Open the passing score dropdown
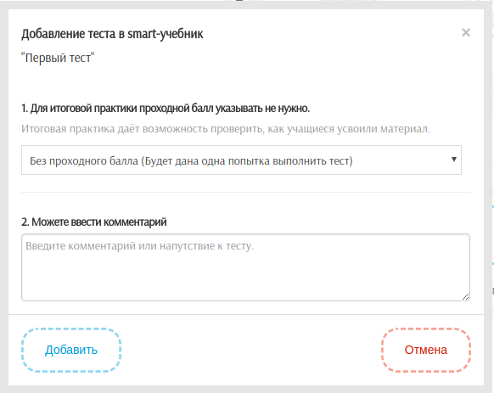494x393 pixels. click(x=241, y=160)
